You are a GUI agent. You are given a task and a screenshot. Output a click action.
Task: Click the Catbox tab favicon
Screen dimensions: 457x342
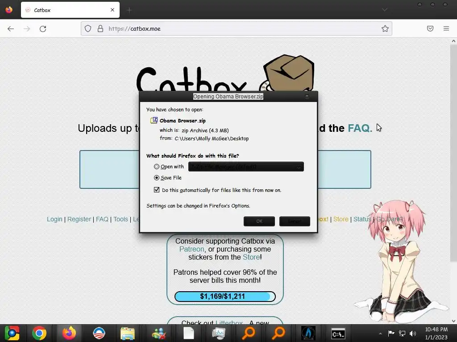pyautogui.click(x=28, y=10)
